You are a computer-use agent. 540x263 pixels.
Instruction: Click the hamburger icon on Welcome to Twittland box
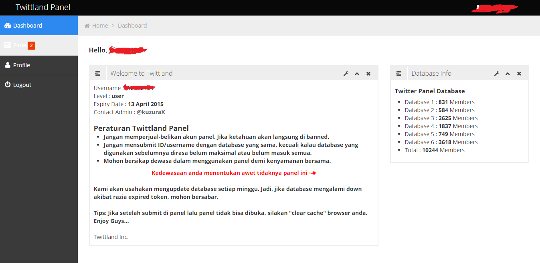tap(97, 73)
